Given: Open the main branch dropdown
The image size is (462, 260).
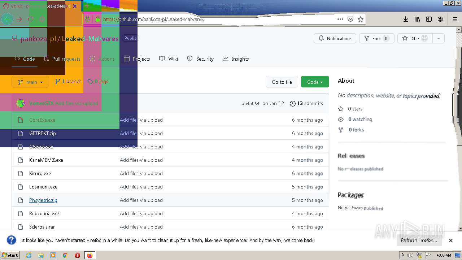Looking at the screenshot, I should (x=30, y=82).
